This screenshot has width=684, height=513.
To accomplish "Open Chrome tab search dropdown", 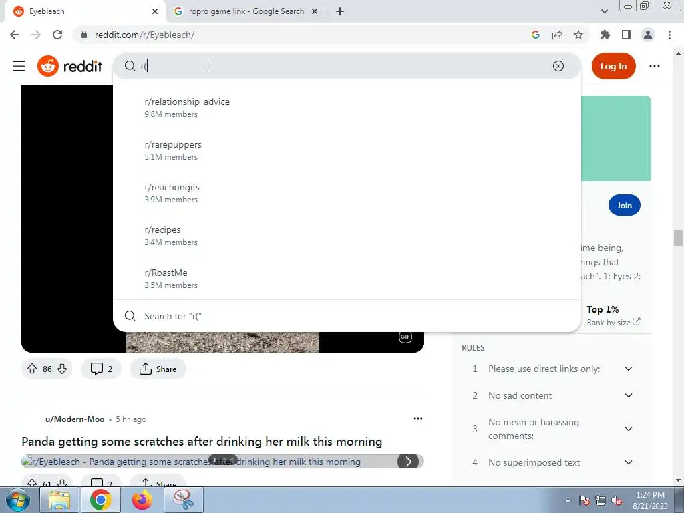I will pyautogui.click(x=604, y=11).
